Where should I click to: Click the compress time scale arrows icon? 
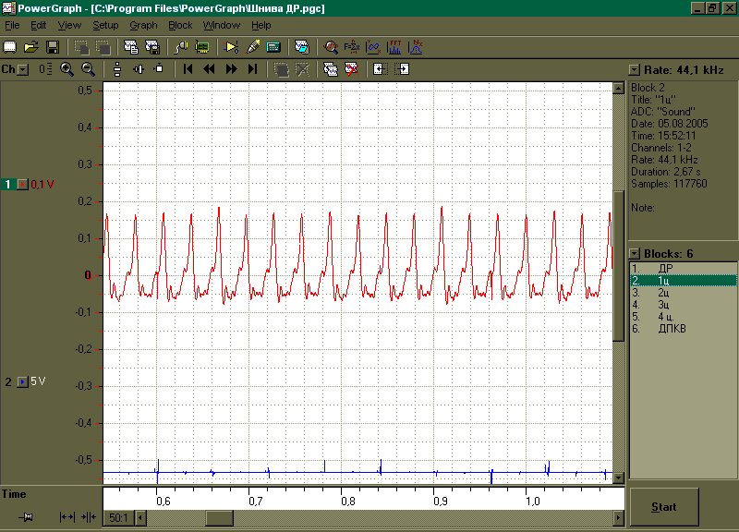tap(89, 517)
